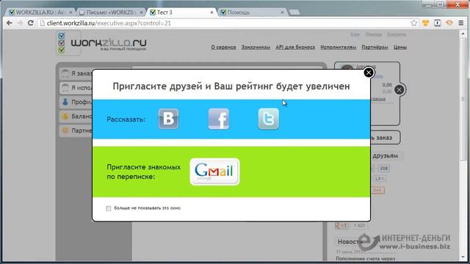The height and width of the screenshot is (264, 470).
Task: Click the workzilla.ru logo
Action: click(x=101, y=44)
